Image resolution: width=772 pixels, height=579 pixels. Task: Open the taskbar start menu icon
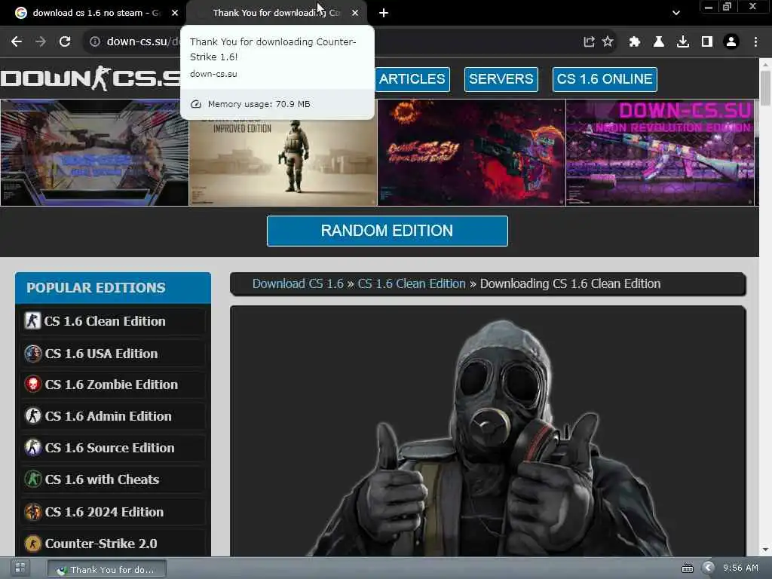pyautogui.click(x=20, y=568)
